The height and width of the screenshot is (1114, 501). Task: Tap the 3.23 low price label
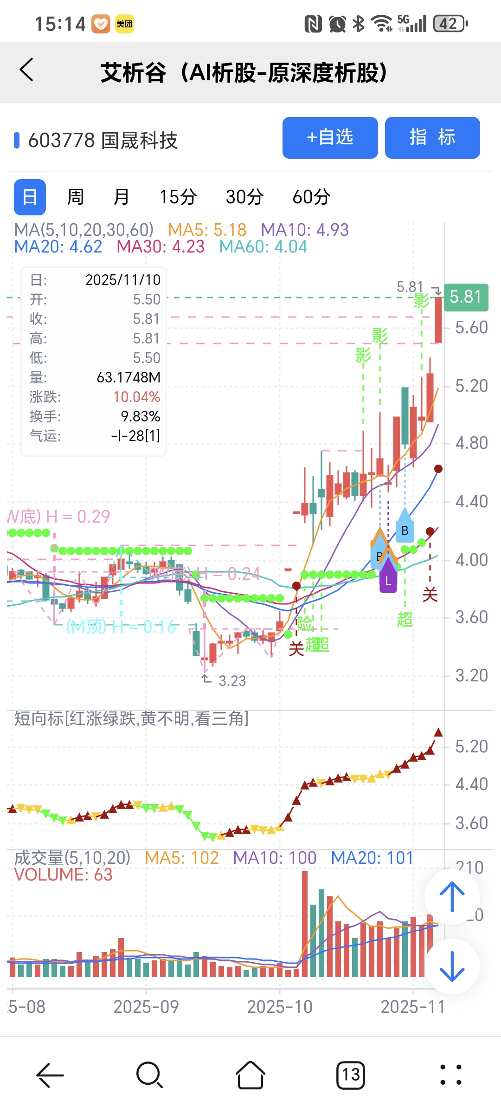click(232, 681)
